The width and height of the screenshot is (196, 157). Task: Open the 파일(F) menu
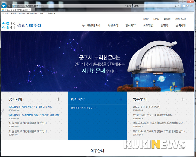(x=5, y=14)
